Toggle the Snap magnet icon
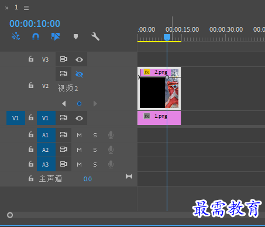The width and height of the screenshot is (265, 227). point(36,36)
